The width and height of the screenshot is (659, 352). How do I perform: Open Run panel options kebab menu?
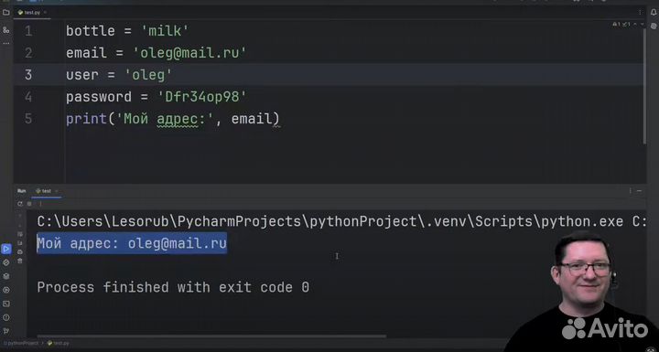point(630,191)
